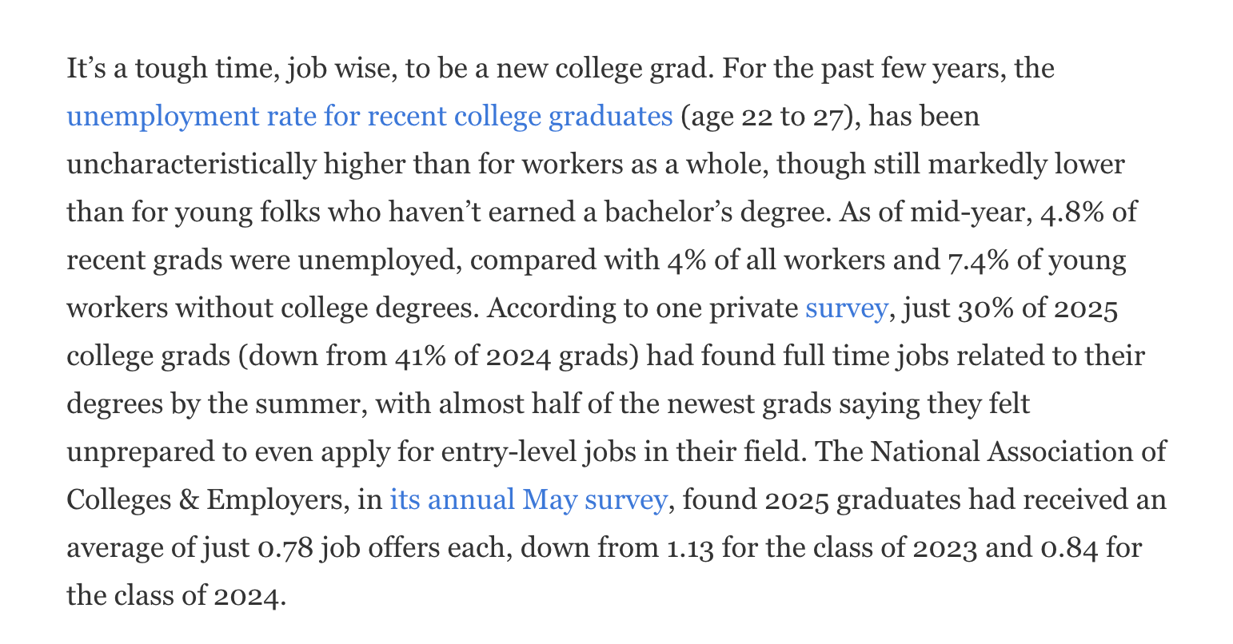Click the private "survey" hyperlink
This screenshot has height=644, width=1233.
click(x=846, y=308)
